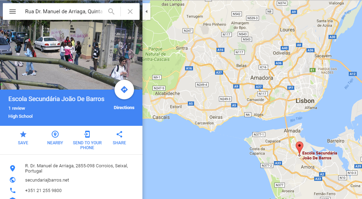Click the phone handset icon
Viewport: 362px width, 199px height.
point(13,191)
